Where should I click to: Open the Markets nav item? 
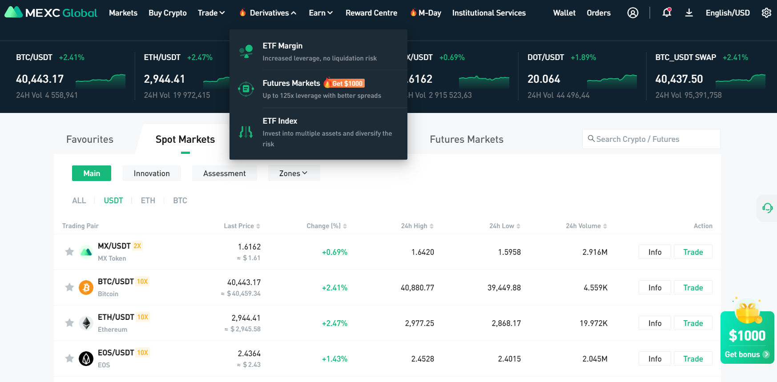coord(123,13)
